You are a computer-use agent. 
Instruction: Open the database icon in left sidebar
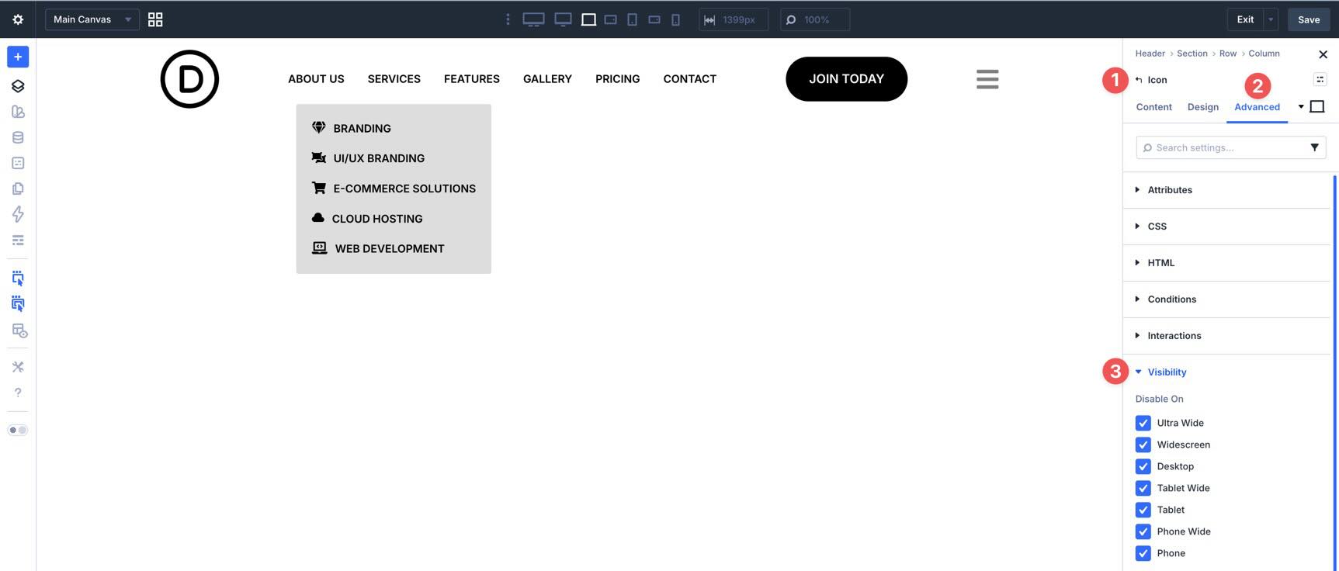18,137
